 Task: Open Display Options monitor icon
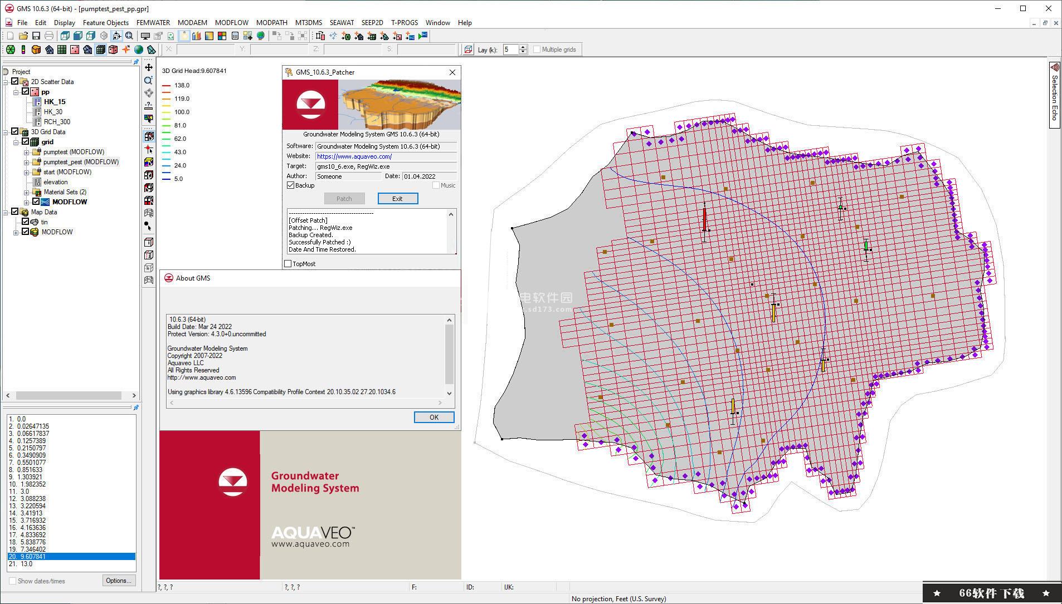coord(145,36)
